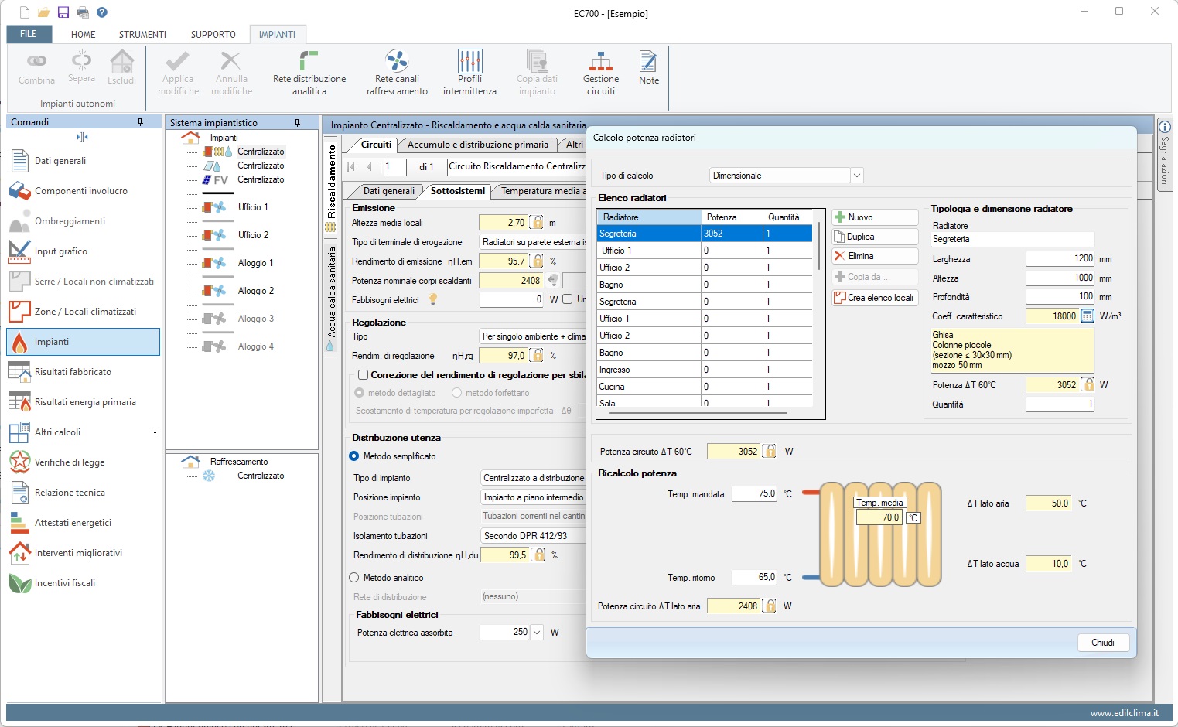Screen dimensions: 1178x727
Task: Click Larghezza input field
Action: click(1060, 258)
